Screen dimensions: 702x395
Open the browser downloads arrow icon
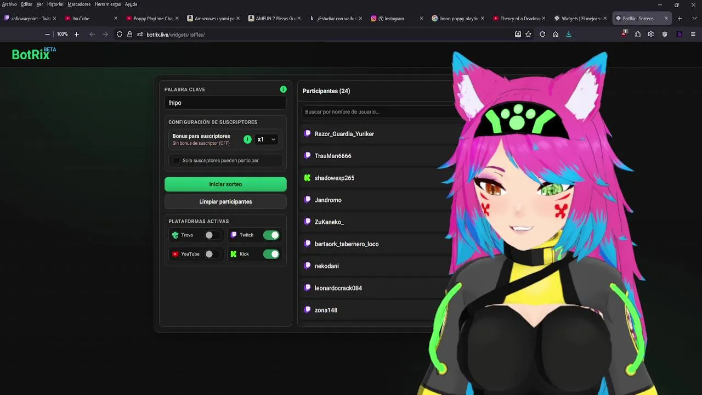[569, 34]
